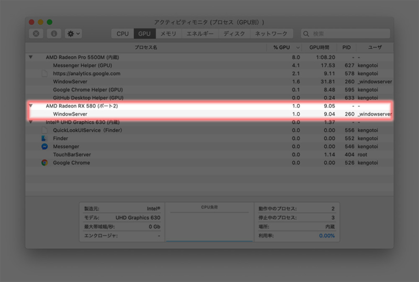
Task: Click the yellow minimize window button
Action: 40,22
